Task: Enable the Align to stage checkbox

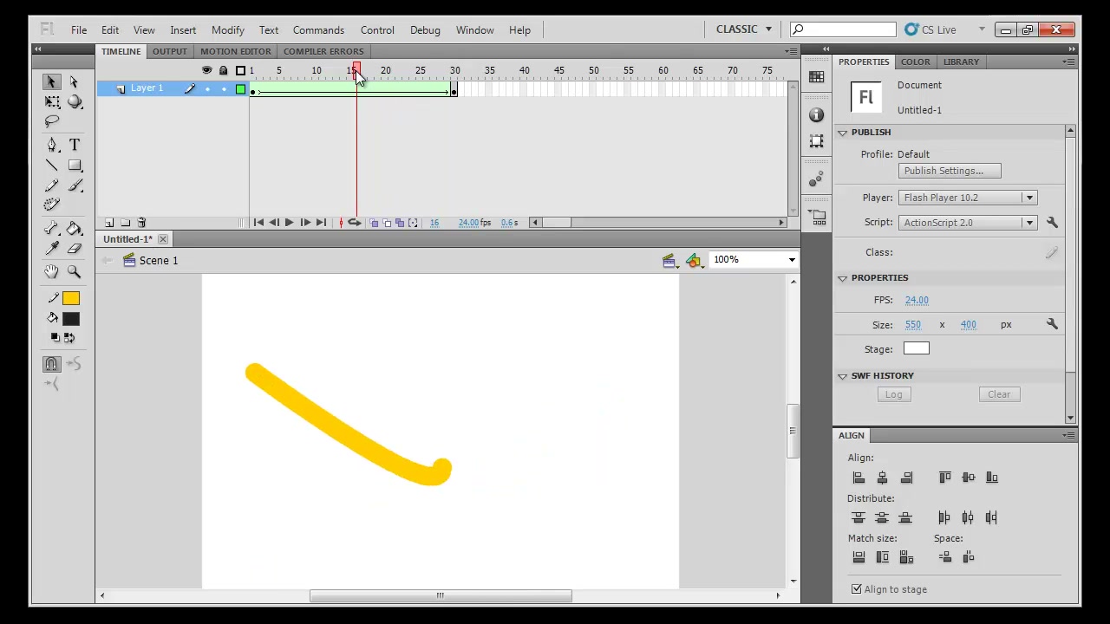Action: (x=857, y=589)
